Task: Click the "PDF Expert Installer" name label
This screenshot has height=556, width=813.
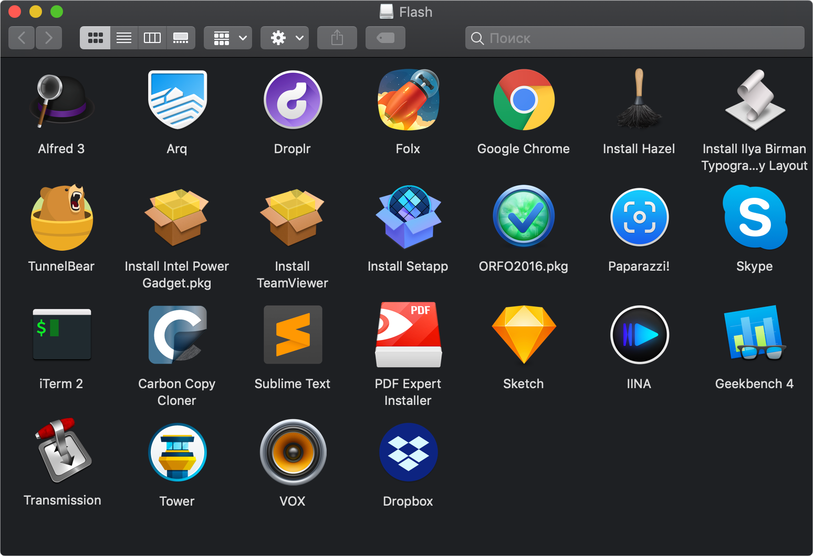Action: [x=408, y=392]
